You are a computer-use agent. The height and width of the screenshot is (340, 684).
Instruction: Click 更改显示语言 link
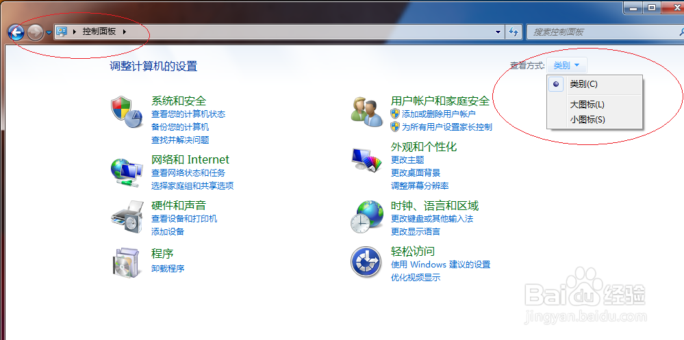[x=416, y=231]
